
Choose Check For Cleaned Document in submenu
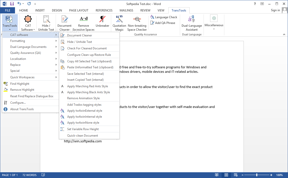pyautogui.click(x=89, y=48)
